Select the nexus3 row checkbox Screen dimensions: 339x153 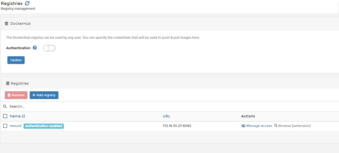point(5,126)
